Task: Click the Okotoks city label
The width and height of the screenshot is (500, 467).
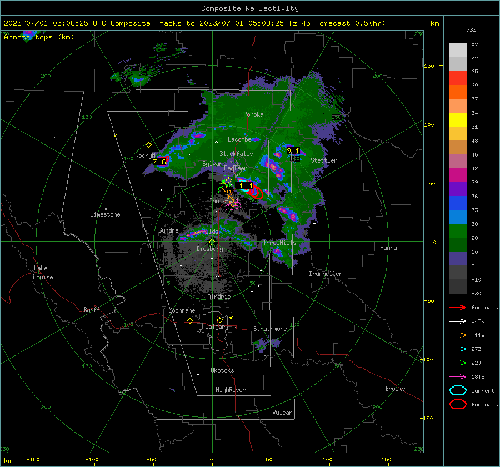Action: [x=222, y=370]
